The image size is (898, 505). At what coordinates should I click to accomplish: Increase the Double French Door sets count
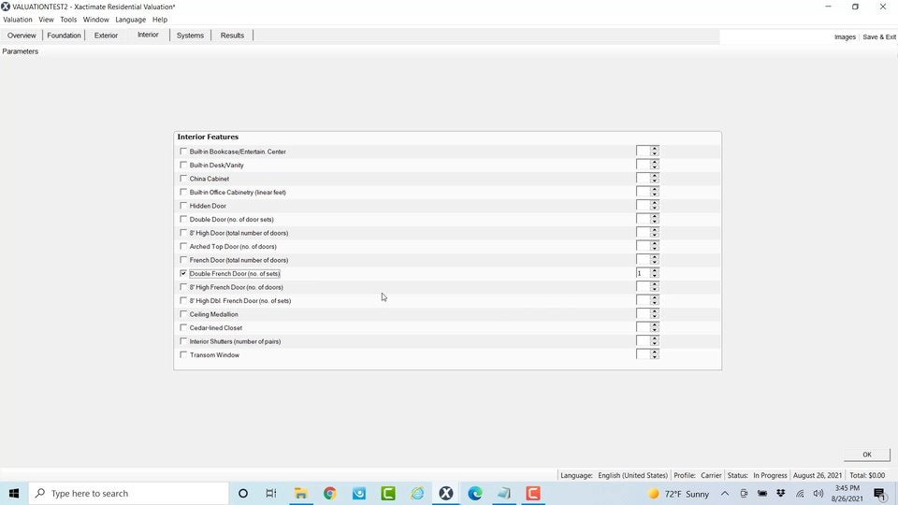(x=655, y=270)
